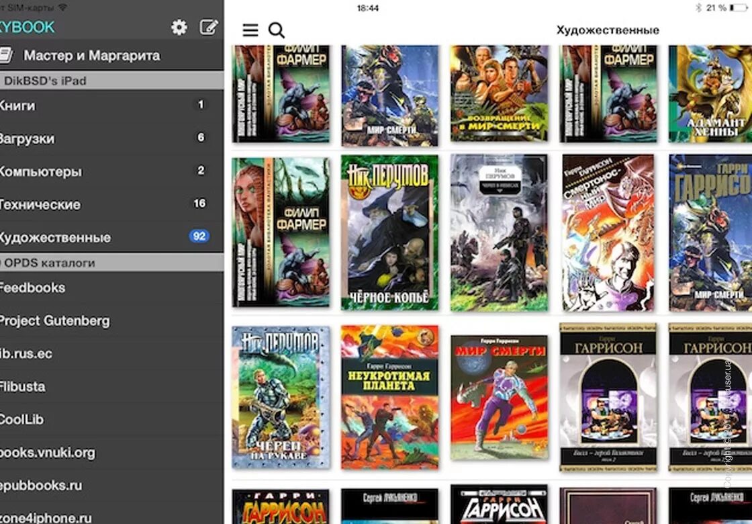Check the Bluetooth status icon
The width and height of the screenshot is (752, 524).
tap(698, 7)
